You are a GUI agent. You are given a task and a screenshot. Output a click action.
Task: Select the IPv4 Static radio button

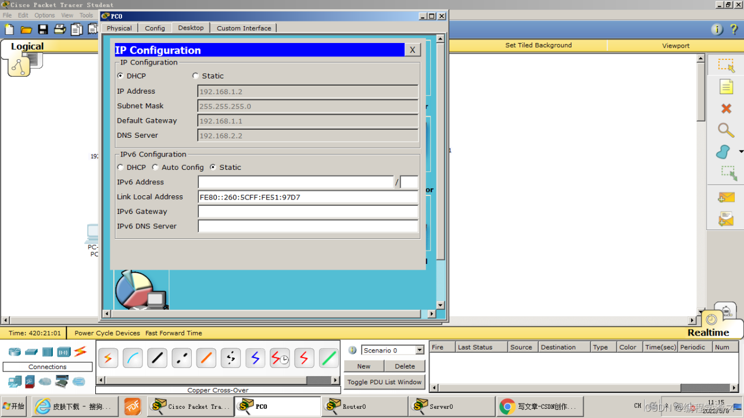click(x=195, y=76)
